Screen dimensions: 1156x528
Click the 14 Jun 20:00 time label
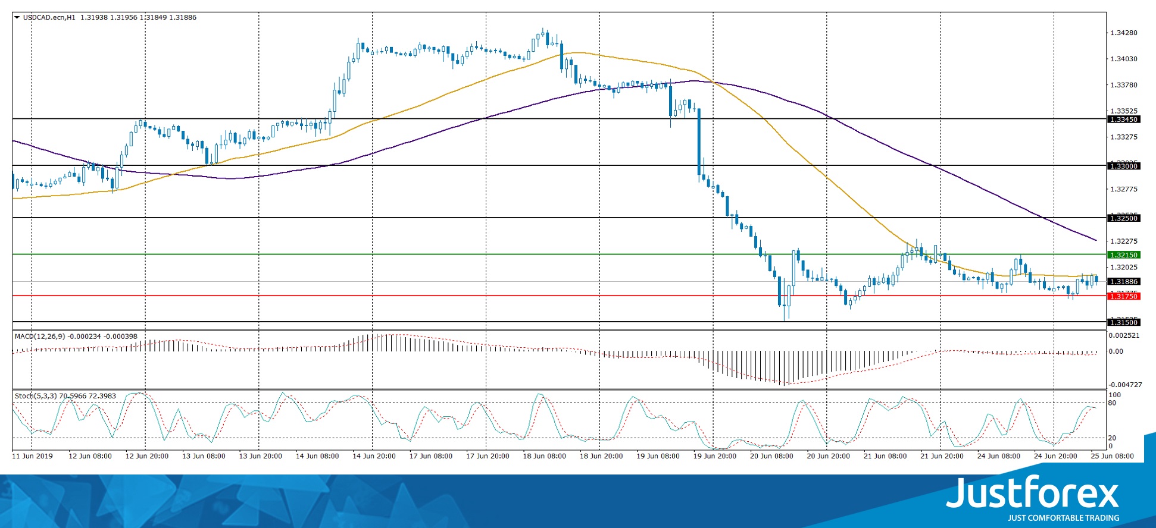374,456
